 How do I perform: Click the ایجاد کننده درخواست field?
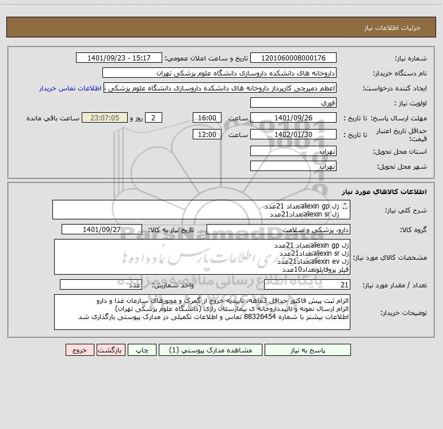[220, 88]
